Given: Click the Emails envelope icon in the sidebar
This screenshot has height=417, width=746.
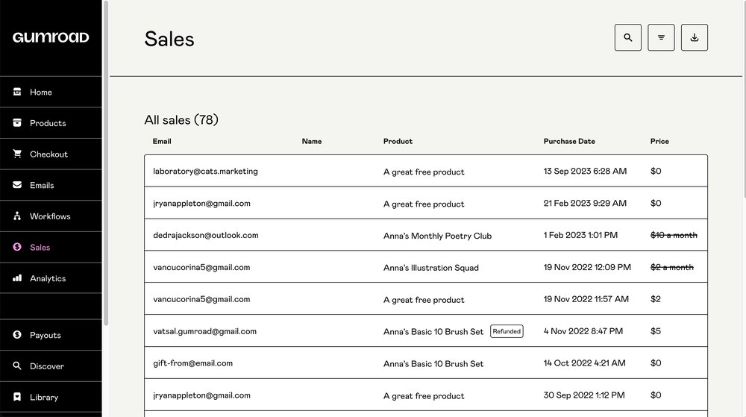Looking at the screenshot, I should coord(17,185).
